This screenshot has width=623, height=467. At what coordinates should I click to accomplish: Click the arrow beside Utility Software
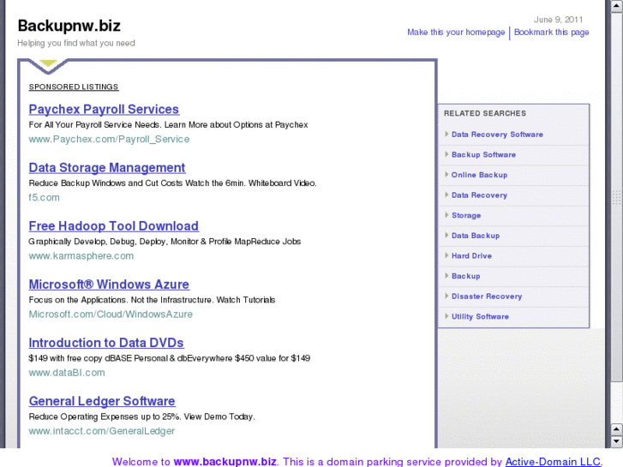[x=446, y=316]
